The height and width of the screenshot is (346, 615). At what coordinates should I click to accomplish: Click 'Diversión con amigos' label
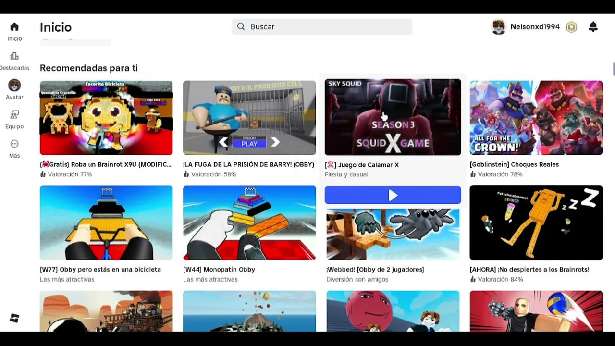[357, 279]
